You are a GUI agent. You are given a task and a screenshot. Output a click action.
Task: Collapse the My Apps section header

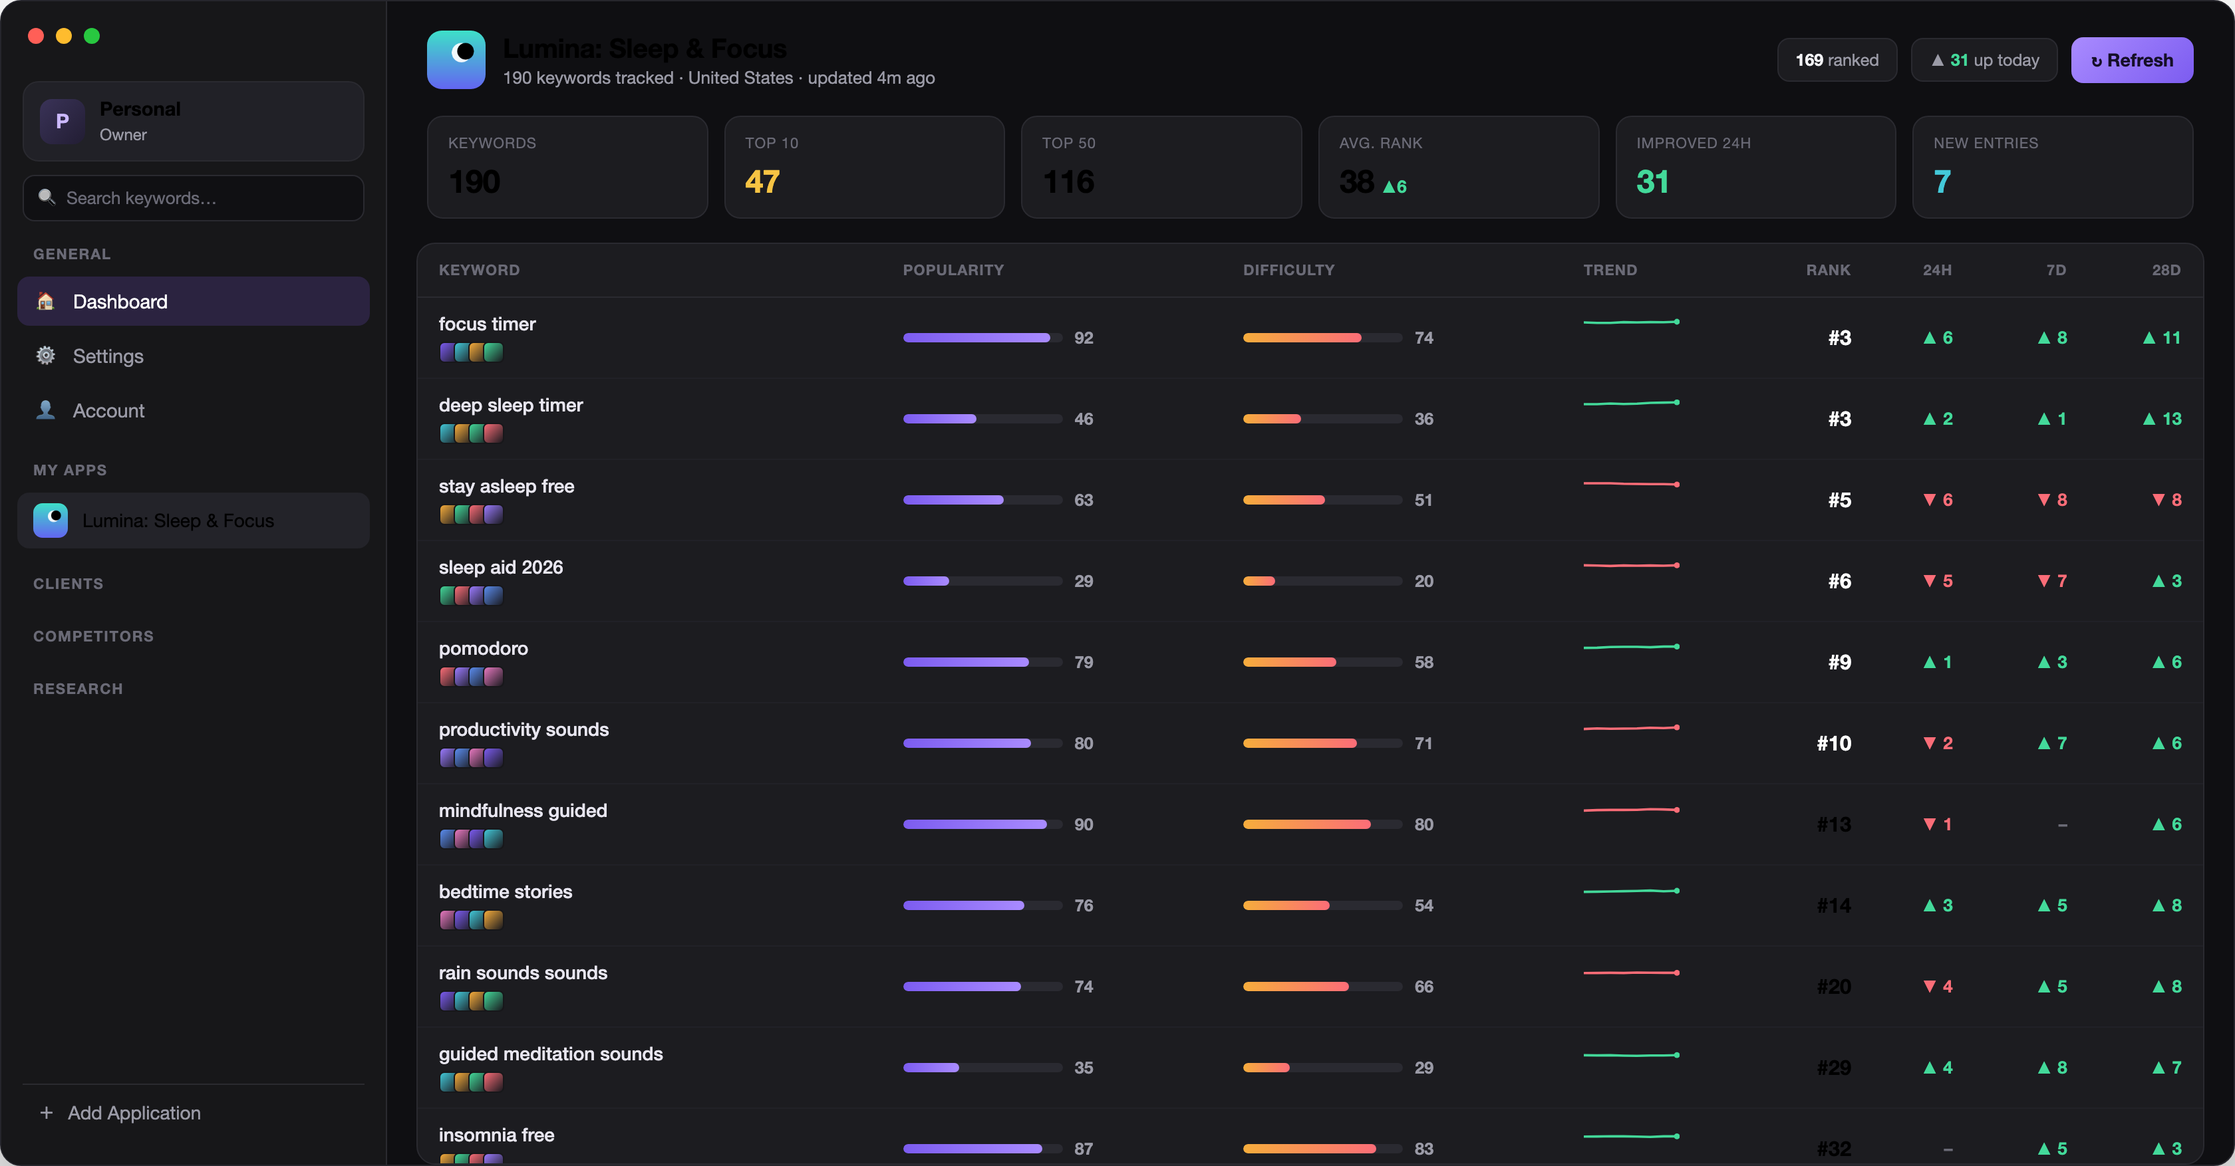71,470
